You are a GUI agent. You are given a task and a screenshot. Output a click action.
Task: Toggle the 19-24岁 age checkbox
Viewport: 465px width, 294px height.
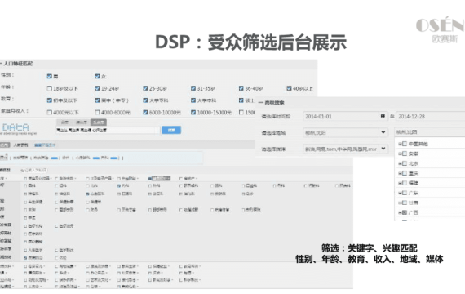tap(97, 88)
